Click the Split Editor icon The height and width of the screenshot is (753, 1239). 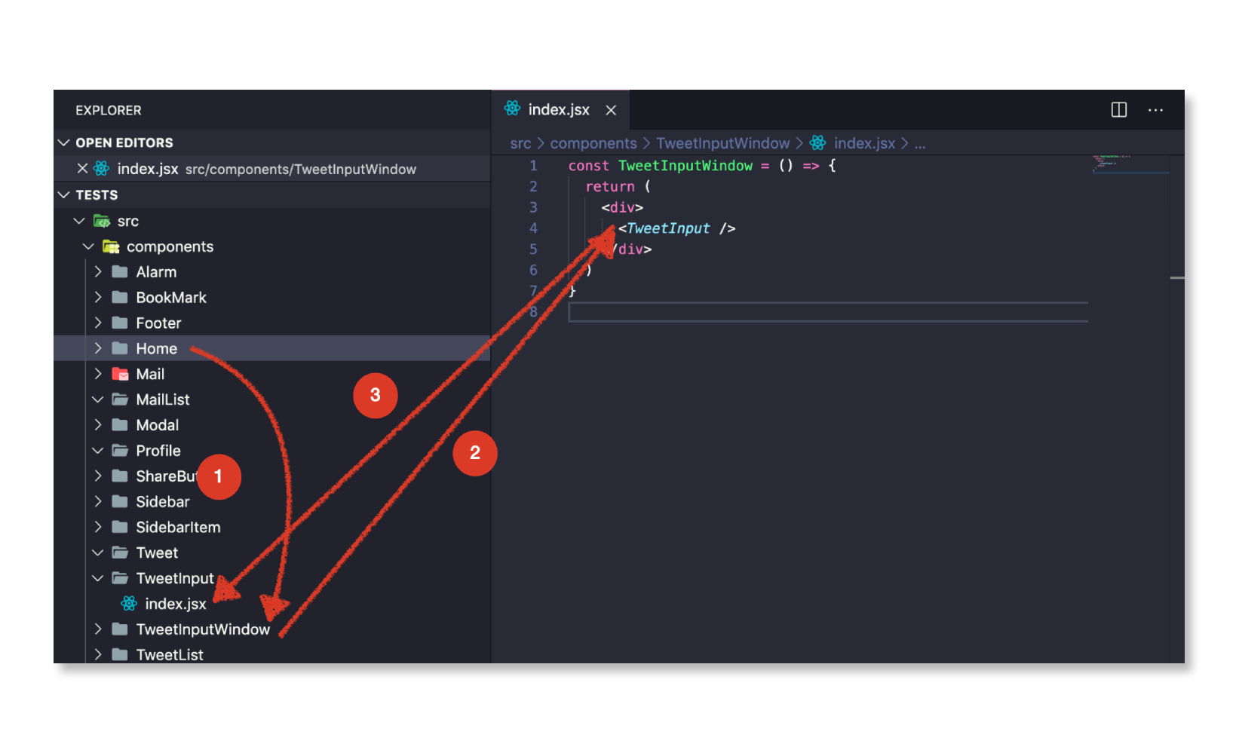pyautogui.click(x=1118, y=110)
